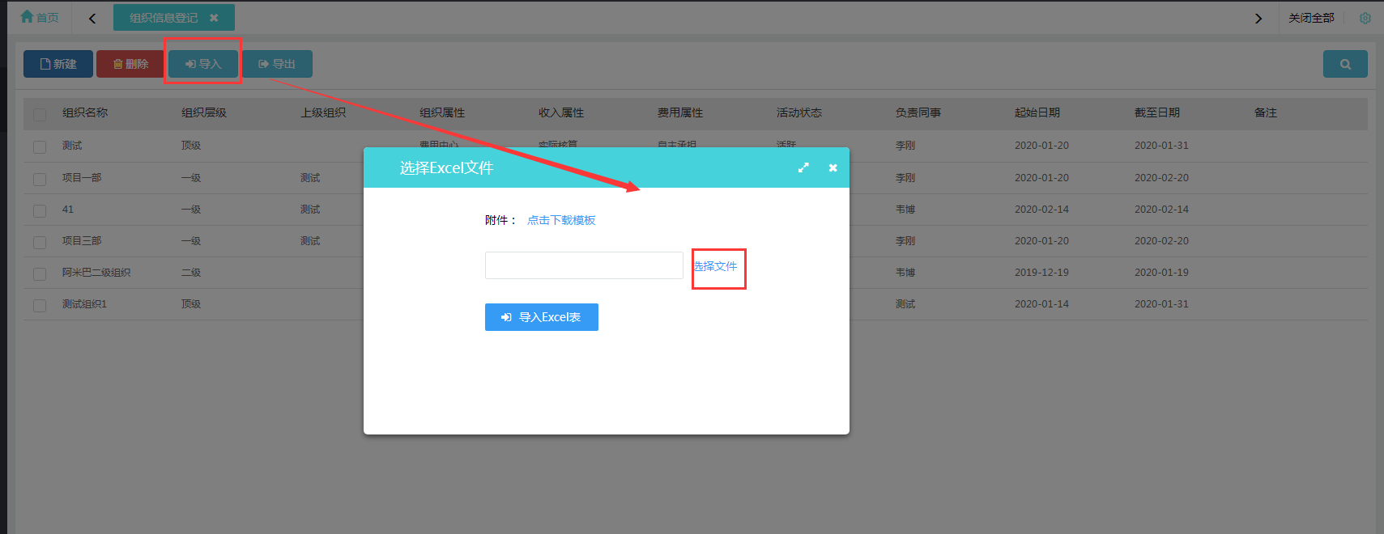Tick the checkbox for 测试组织1

(40, 305)
